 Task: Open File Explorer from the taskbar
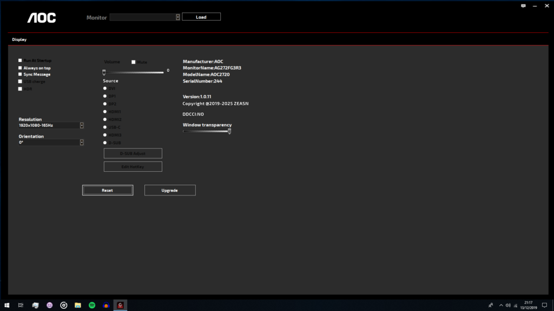tap(78, 305)
